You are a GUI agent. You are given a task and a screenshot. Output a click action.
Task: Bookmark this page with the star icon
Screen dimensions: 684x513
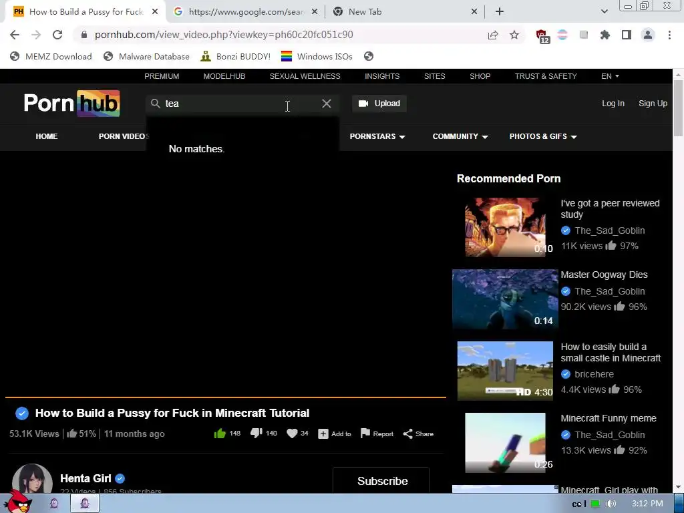click(514, 35)
